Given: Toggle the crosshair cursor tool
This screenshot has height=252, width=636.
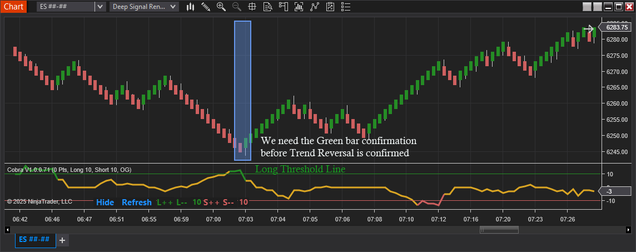Looking at the screenshot, I should pos(252,7).
